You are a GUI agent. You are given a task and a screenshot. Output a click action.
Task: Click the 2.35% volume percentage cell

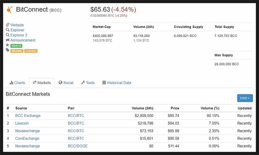[x=214, y=131]
